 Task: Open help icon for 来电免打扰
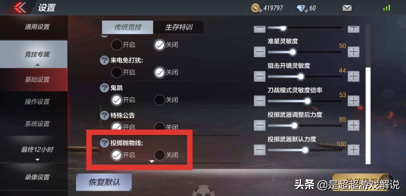coord(104,60)
